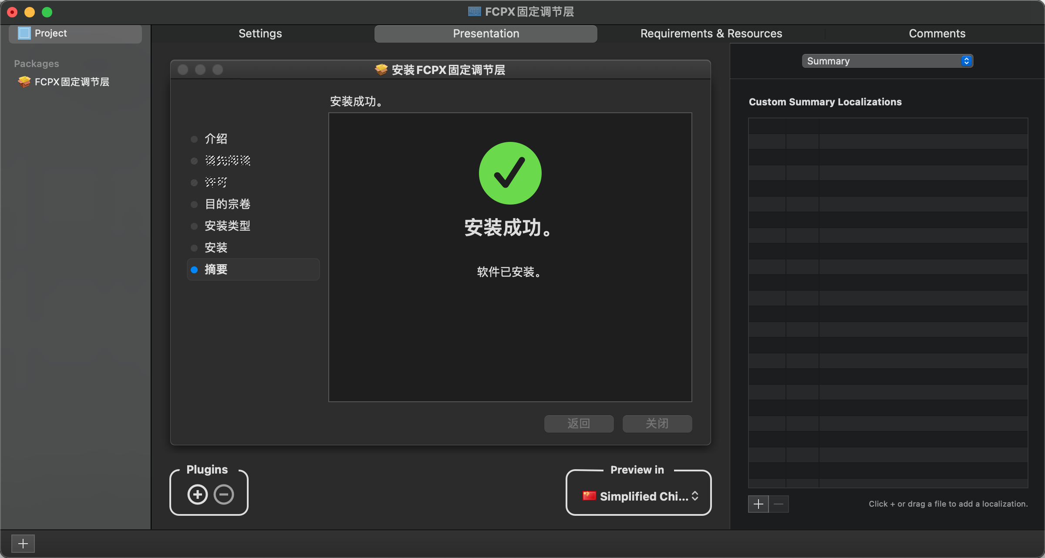Select the Project item in sidebar
Image resolution: width=1045 pixels, height=558 pixels.
click(75, 34)
